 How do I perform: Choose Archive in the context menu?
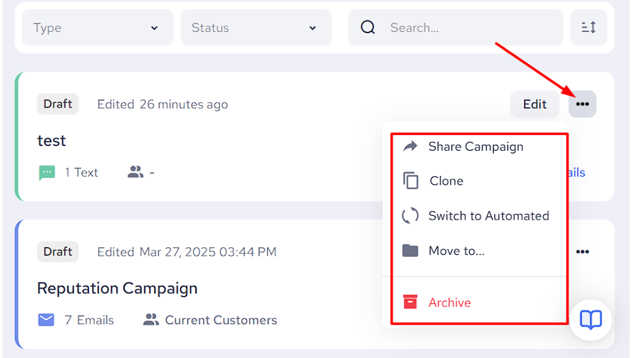click(449, 303)
